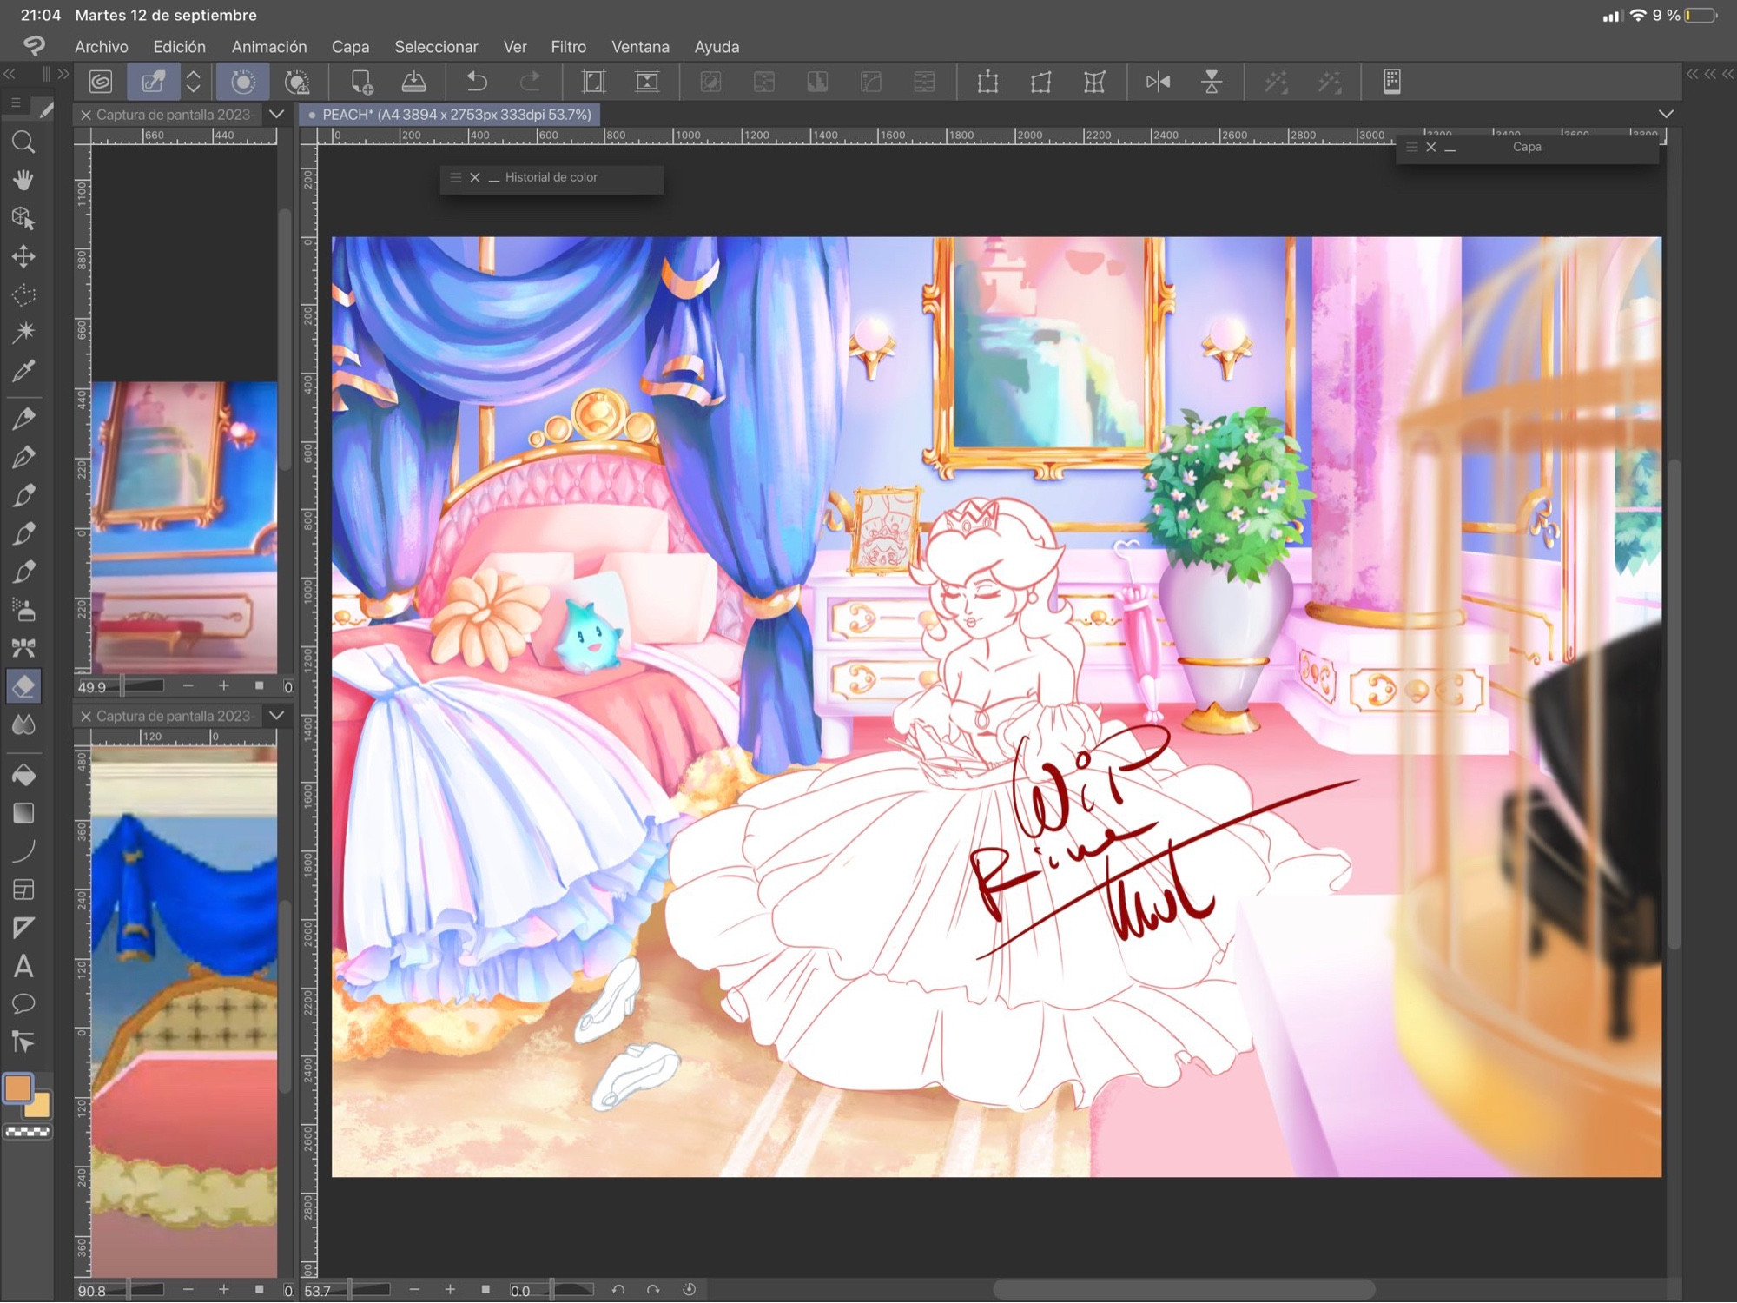This screenshot has width=1737, height=1303.
Task: Expand the up/down arrows beside touch gesture button
Action: tap(194, 82)
